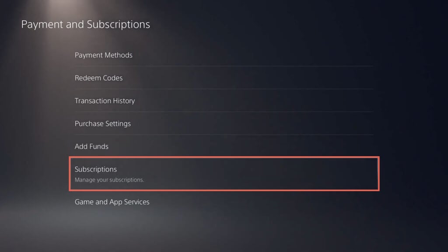
Task: View saved cards via Payment Methods
Action: click(x=104, y=55)
